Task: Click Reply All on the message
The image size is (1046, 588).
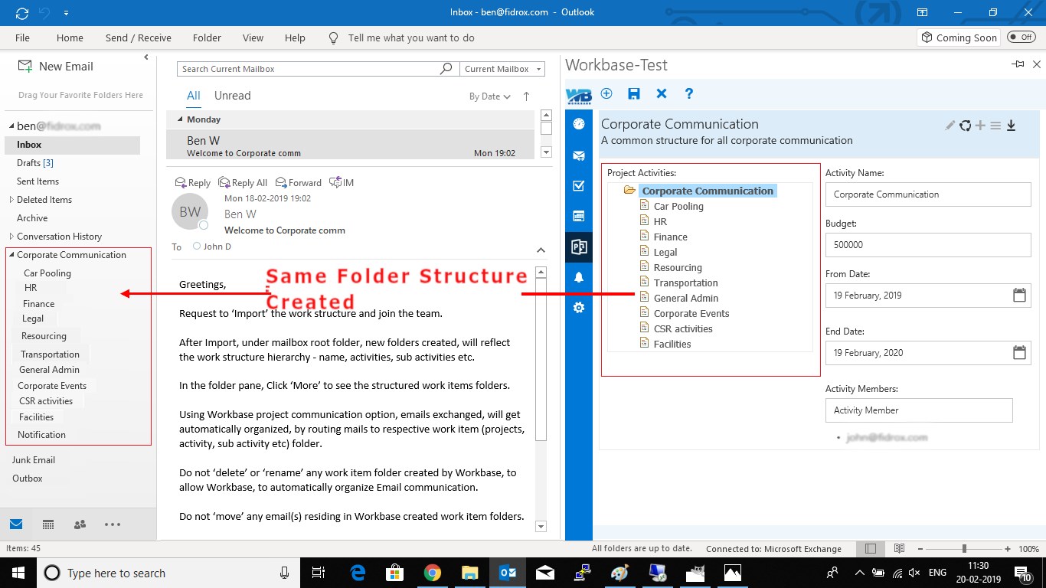Action: [243, 182]
